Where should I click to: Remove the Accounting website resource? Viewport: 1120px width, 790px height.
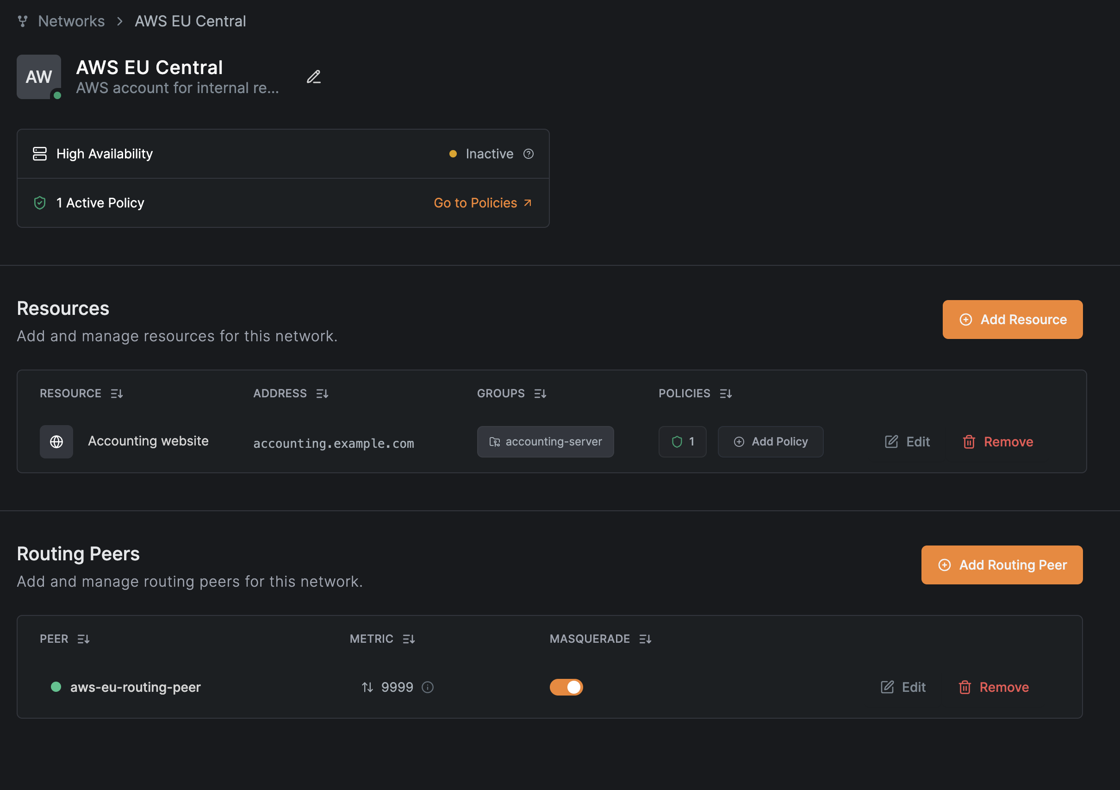pyautogui.click(x=997, y=442)
